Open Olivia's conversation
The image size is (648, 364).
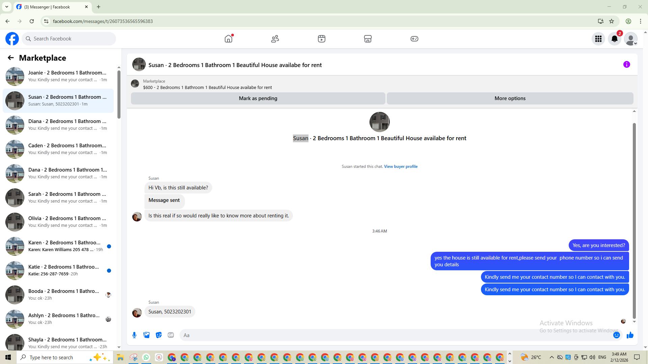58,222
